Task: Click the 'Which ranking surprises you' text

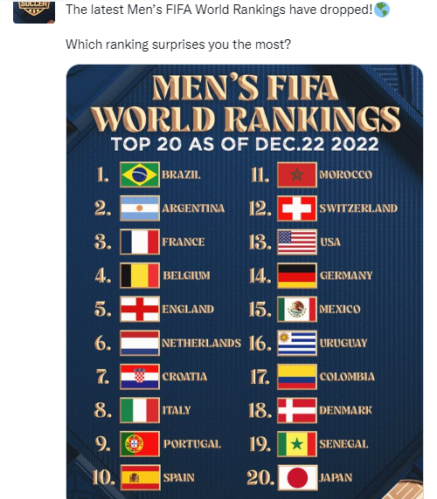Action: tap(178, 44)
